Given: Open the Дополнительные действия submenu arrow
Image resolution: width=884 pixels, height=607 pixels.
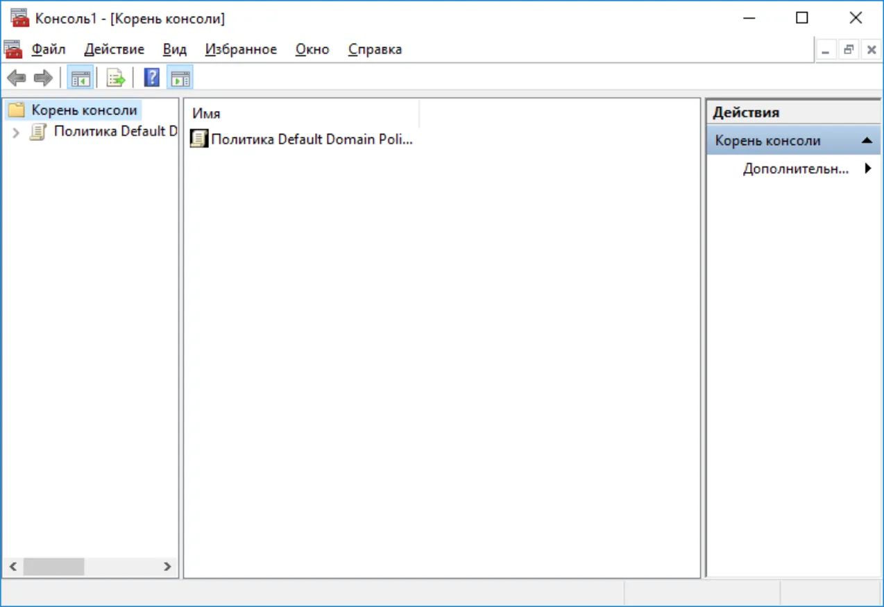Looking at the screenshot, I should point(868,168).
